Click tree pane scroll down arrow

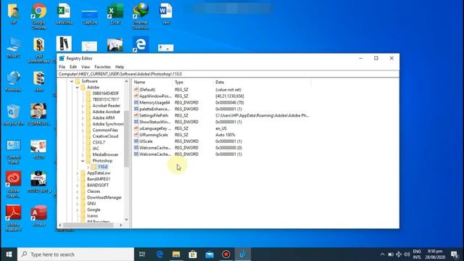126,220
